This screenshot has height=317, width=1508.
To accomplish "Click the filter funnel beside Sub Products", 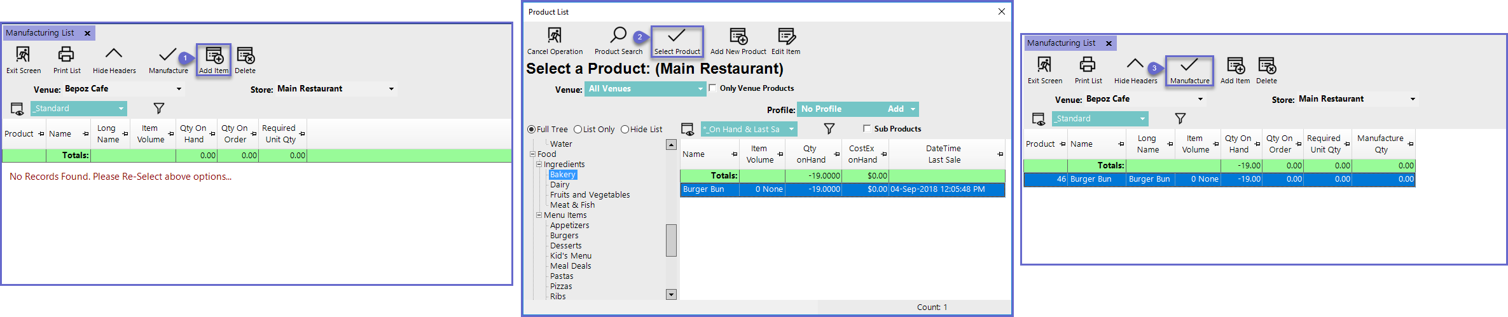I will coord(829,129).
